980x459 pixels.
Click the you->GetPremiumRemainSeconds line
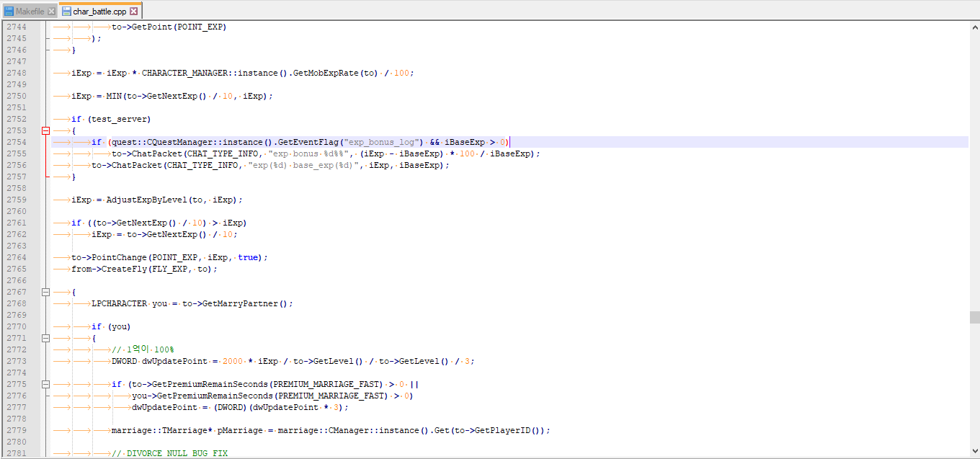click(272, 396)
